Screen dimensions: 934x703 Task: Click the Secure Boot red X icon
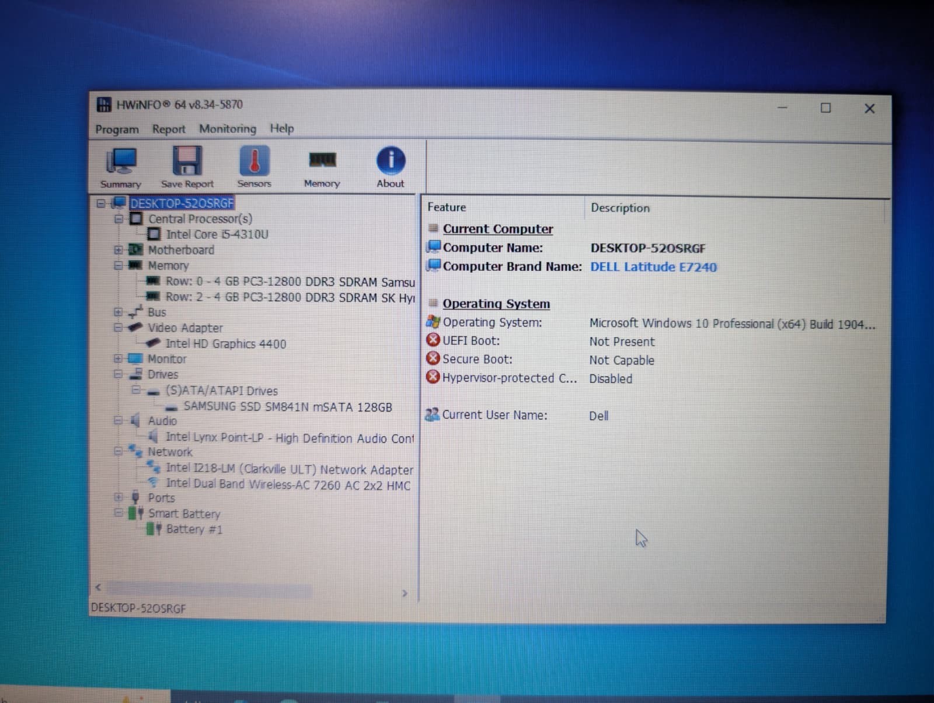click(433, 358)
